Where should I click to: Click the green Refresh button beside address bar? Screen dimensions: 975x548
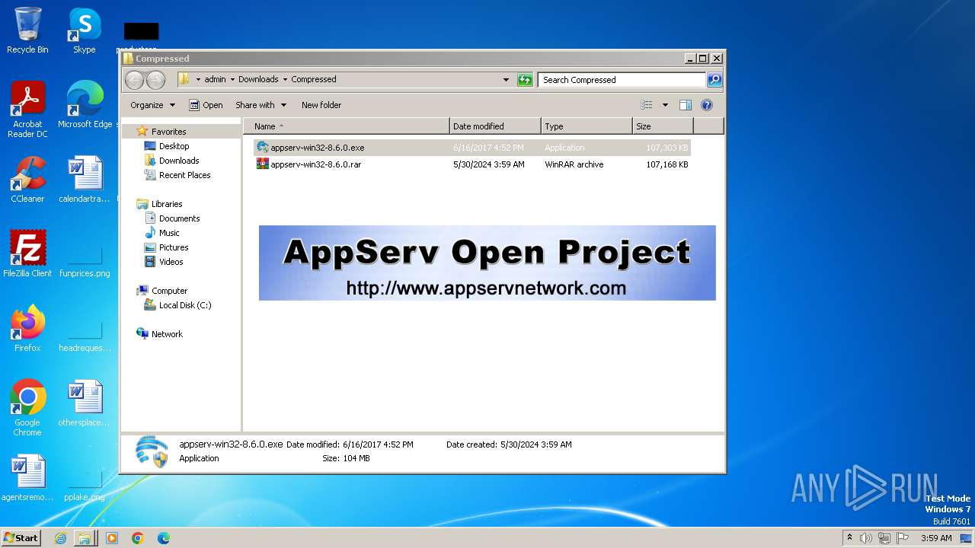[x=525, y=79]
